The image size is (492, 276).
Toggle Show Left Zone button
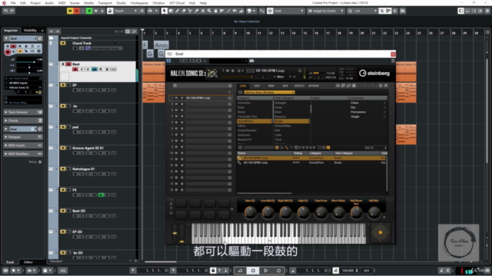[x=461, y=11]
